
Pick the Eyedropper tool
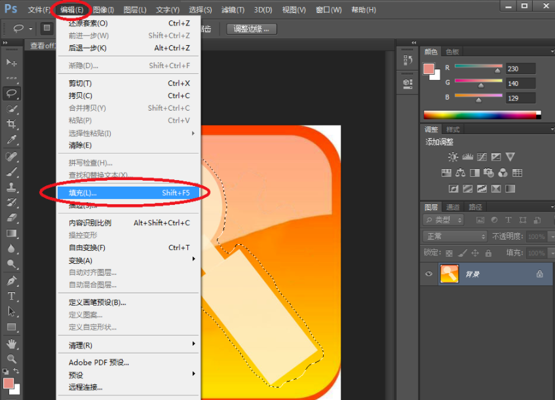tap(12, 140)
